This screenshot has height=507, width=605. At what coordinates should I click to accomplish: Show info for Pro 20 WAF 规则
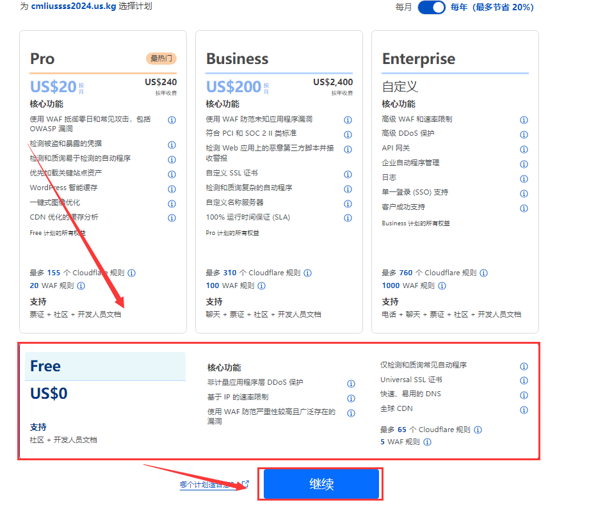pyautogui.click(x=81, y=286)
